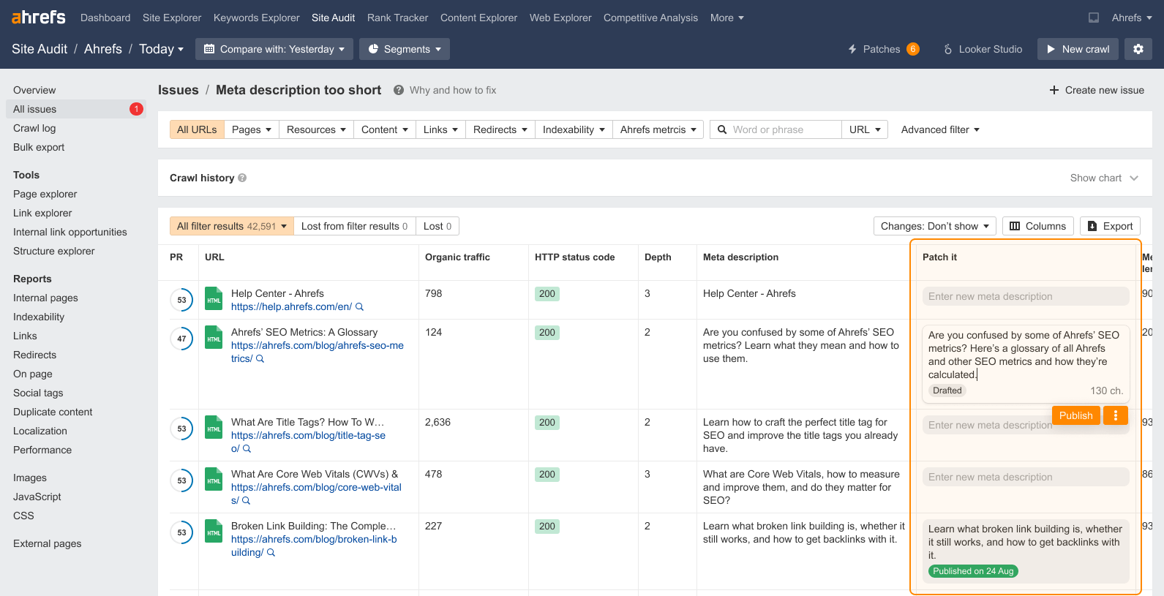This screenshot has width=1164, height=596.
Task: Open Crawl log in sidebar
Action: coord(34,128)
